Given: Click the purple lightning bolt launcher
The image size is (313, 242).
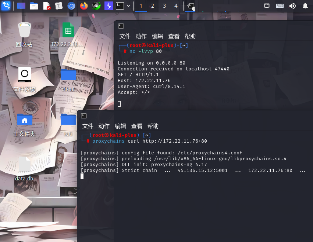Looking at the screenshot, I should pos(109,6).
